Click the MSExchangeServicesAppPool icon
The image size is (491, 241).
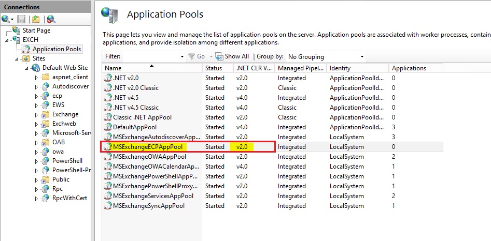[108, 196]
